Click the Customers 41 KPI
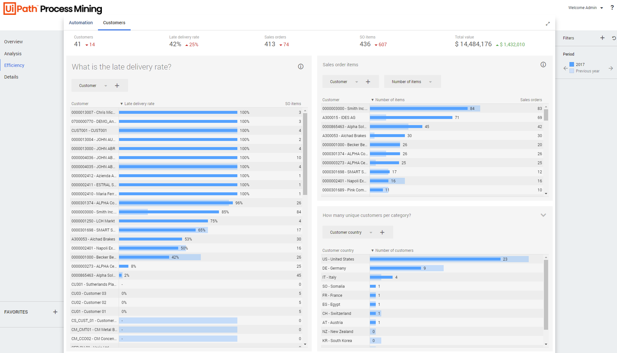 pos(77,44)
